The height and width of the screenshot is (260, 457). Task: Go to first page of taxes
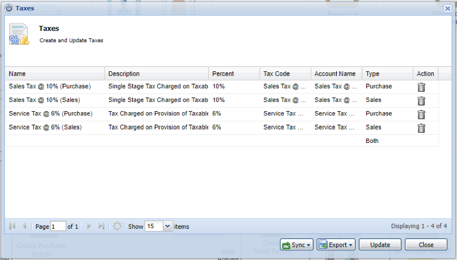coord(12,227)
